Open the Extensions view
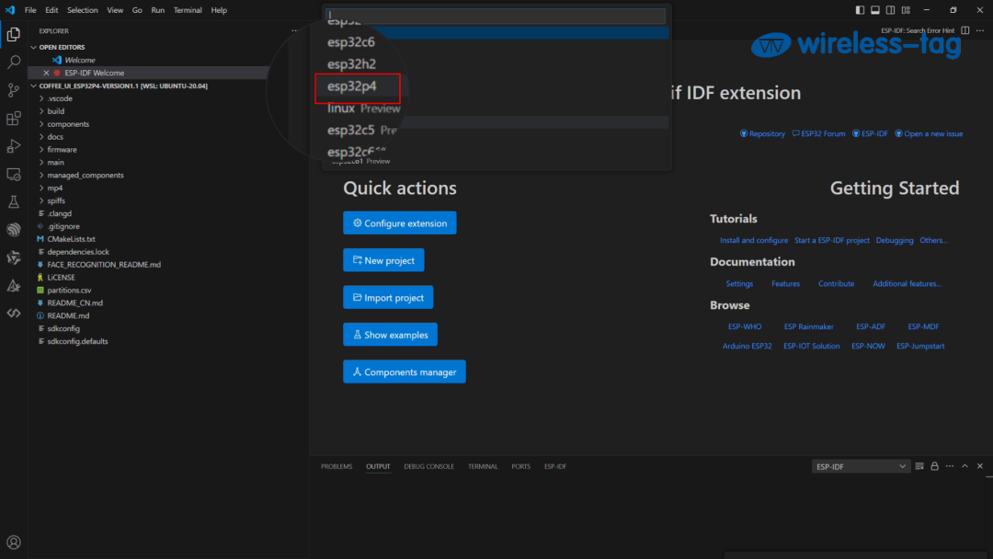 (x=14, y=119)
